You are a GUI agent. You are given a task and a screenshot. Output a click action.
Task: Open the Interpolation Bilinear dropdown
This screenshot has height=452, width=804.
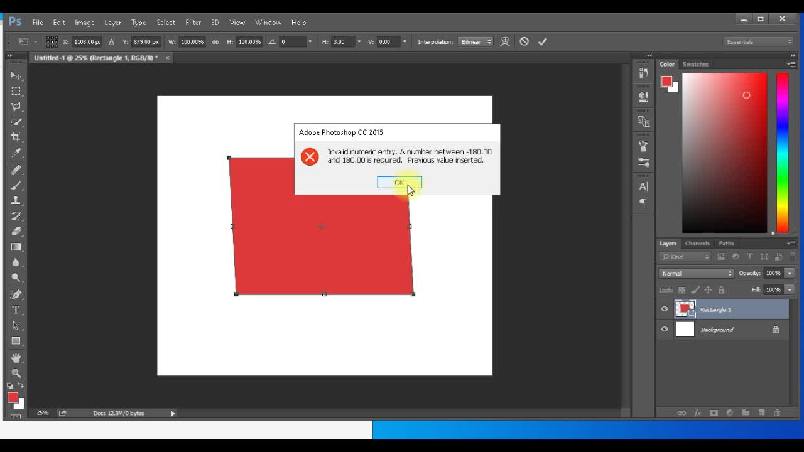click(x=475, y=41)
